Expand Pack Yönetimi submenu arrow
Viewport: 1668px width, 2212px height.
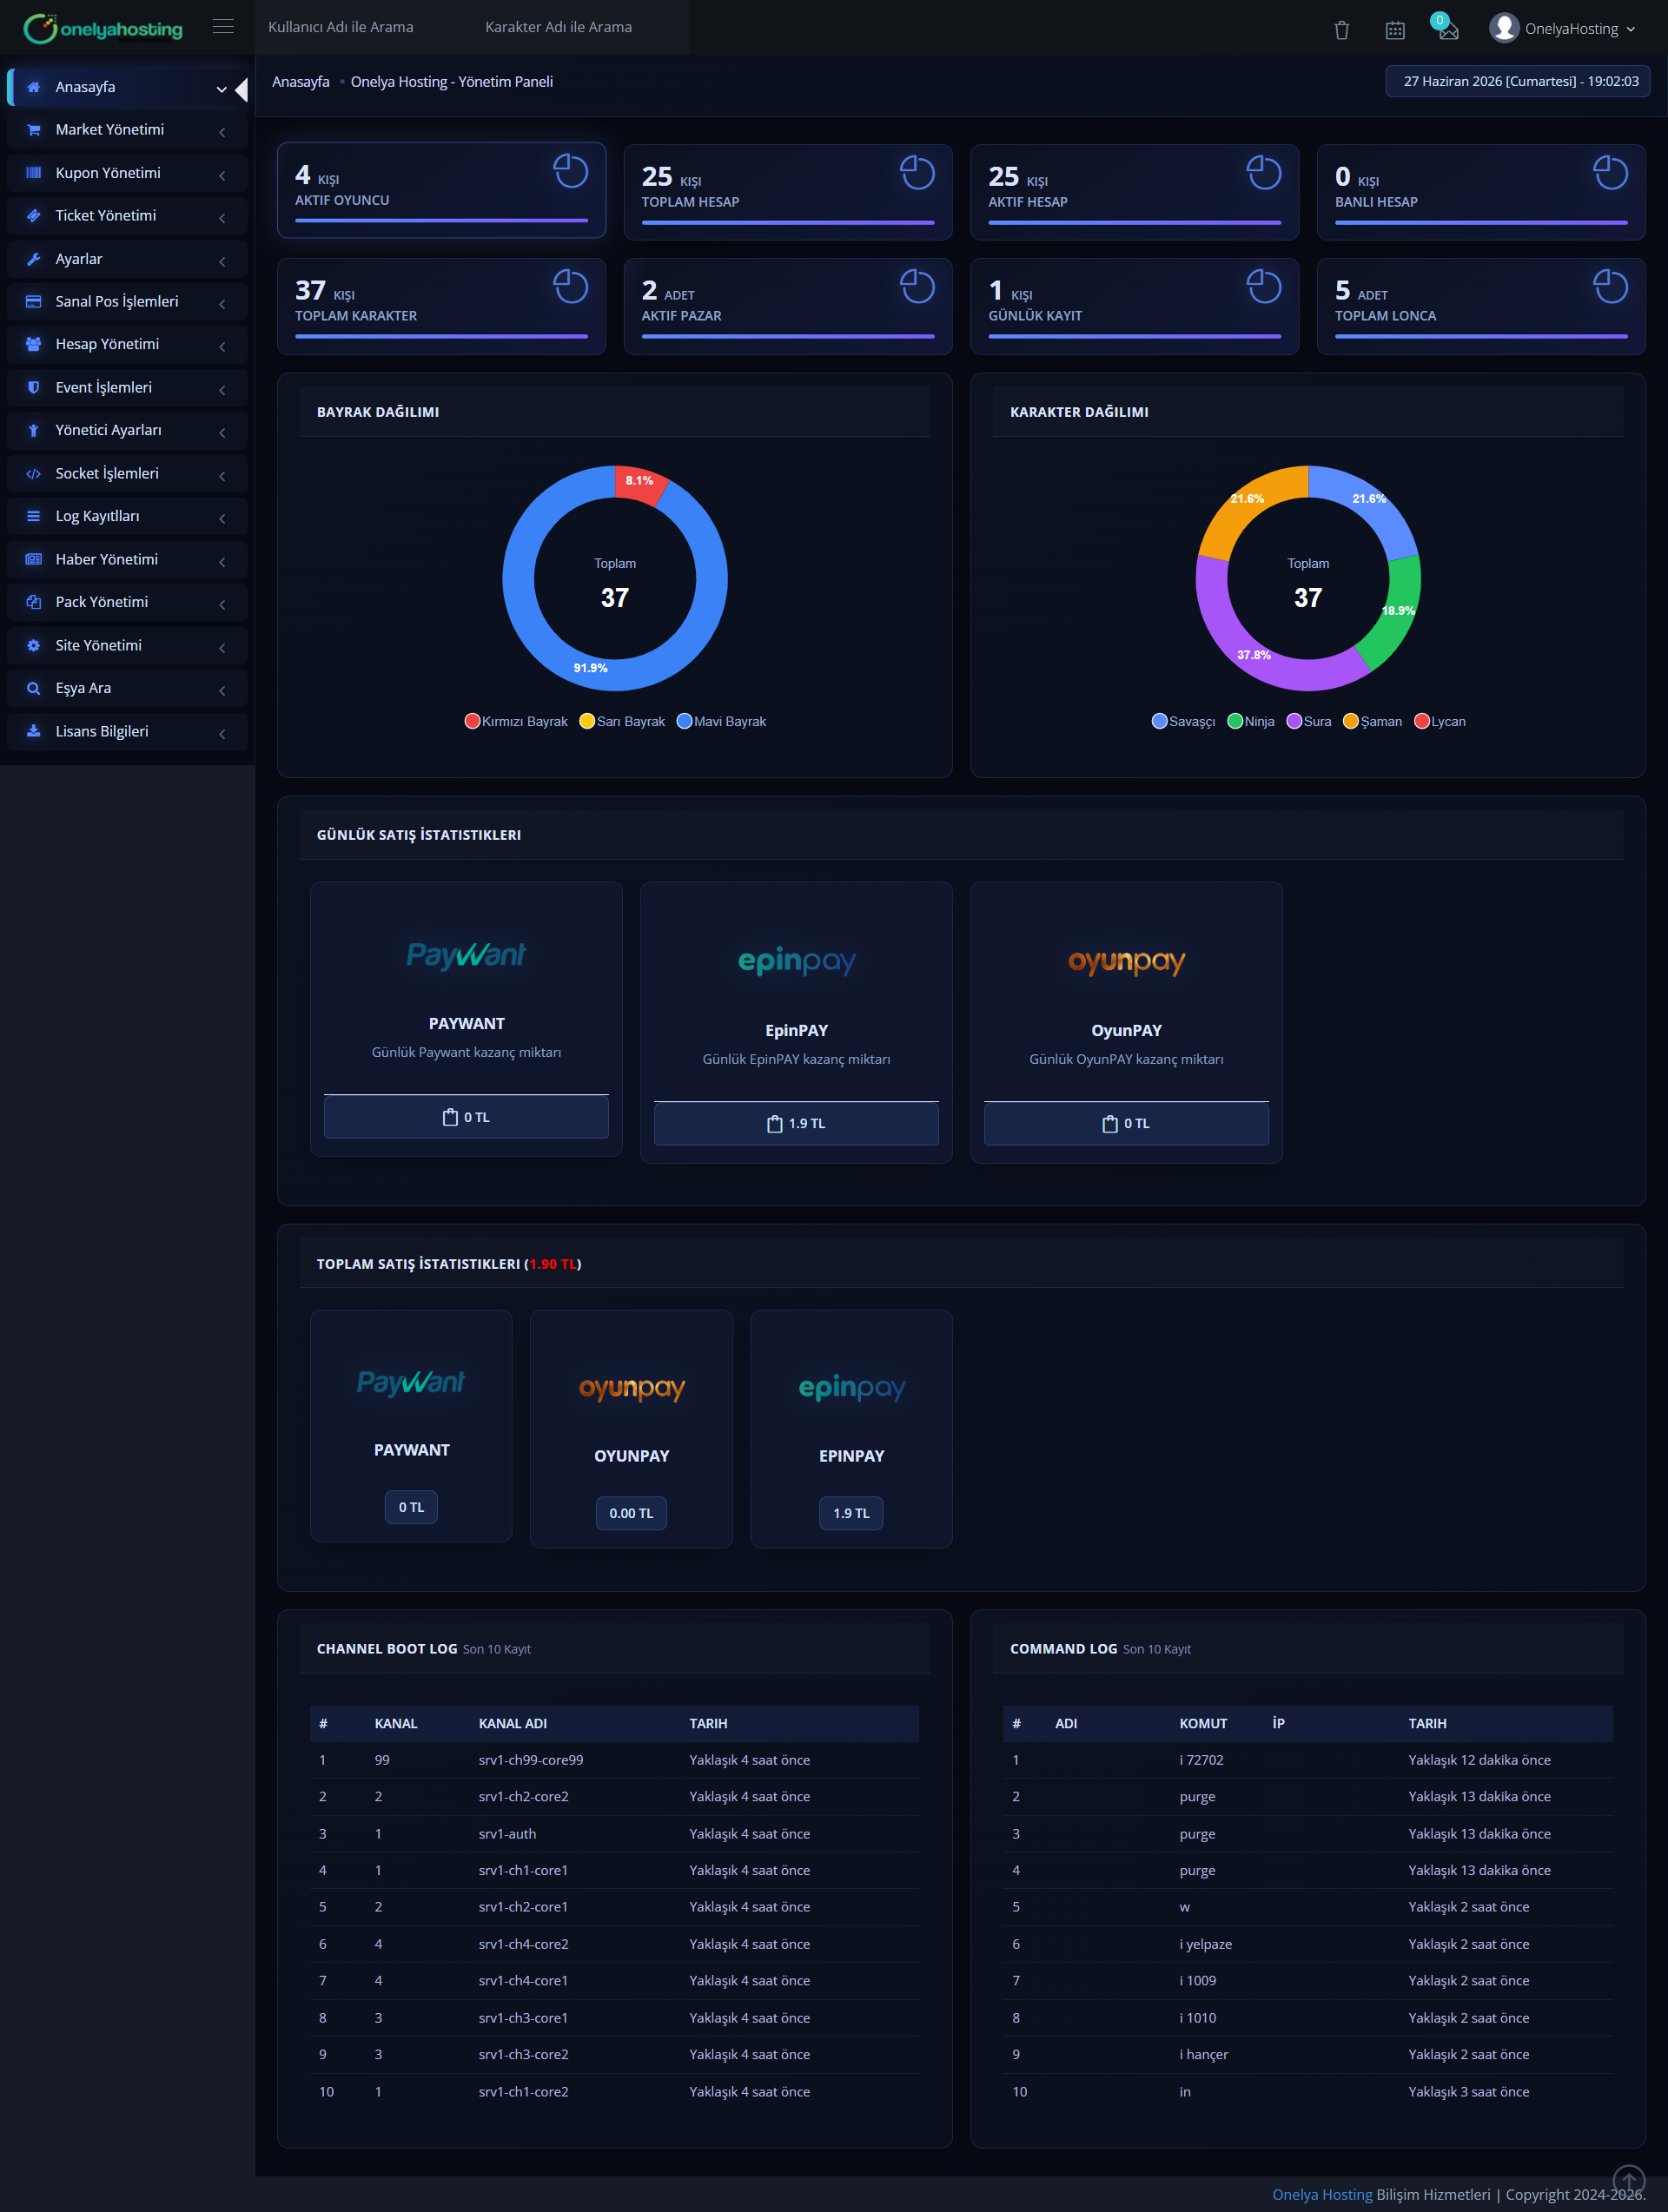coord(222,605)
